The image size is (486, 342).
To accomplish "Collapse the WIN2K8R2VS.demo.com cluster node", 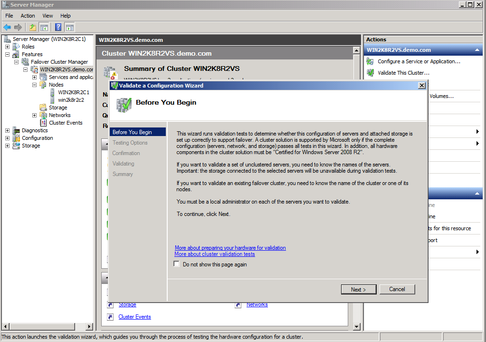I will [25, 69].
